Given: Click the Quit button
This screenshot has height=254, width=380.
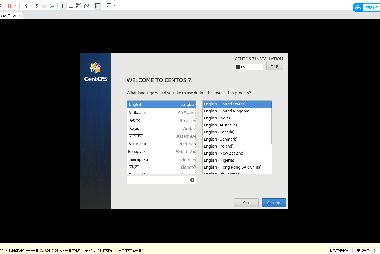Looking at the screenshot, I should pos(246,203).
